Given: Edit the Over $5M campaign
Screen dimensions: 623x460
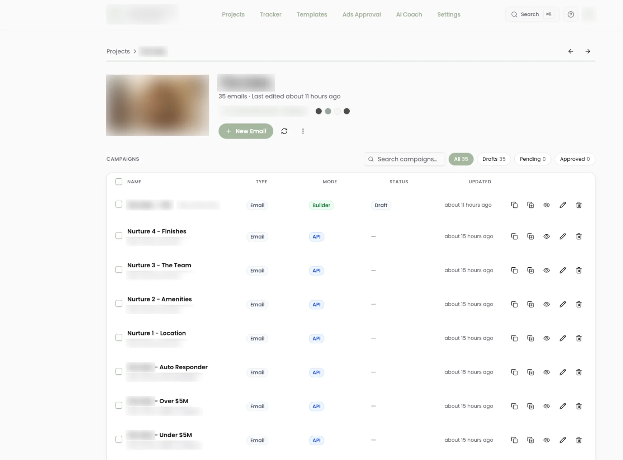Looking at the screenshot, I should (563, 406).
